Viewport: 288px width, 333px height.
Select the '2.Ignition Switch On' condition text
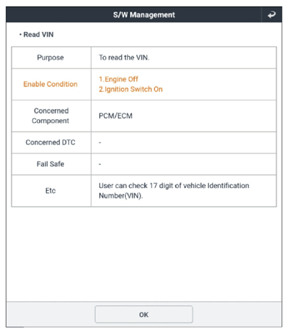pos(130,89)
